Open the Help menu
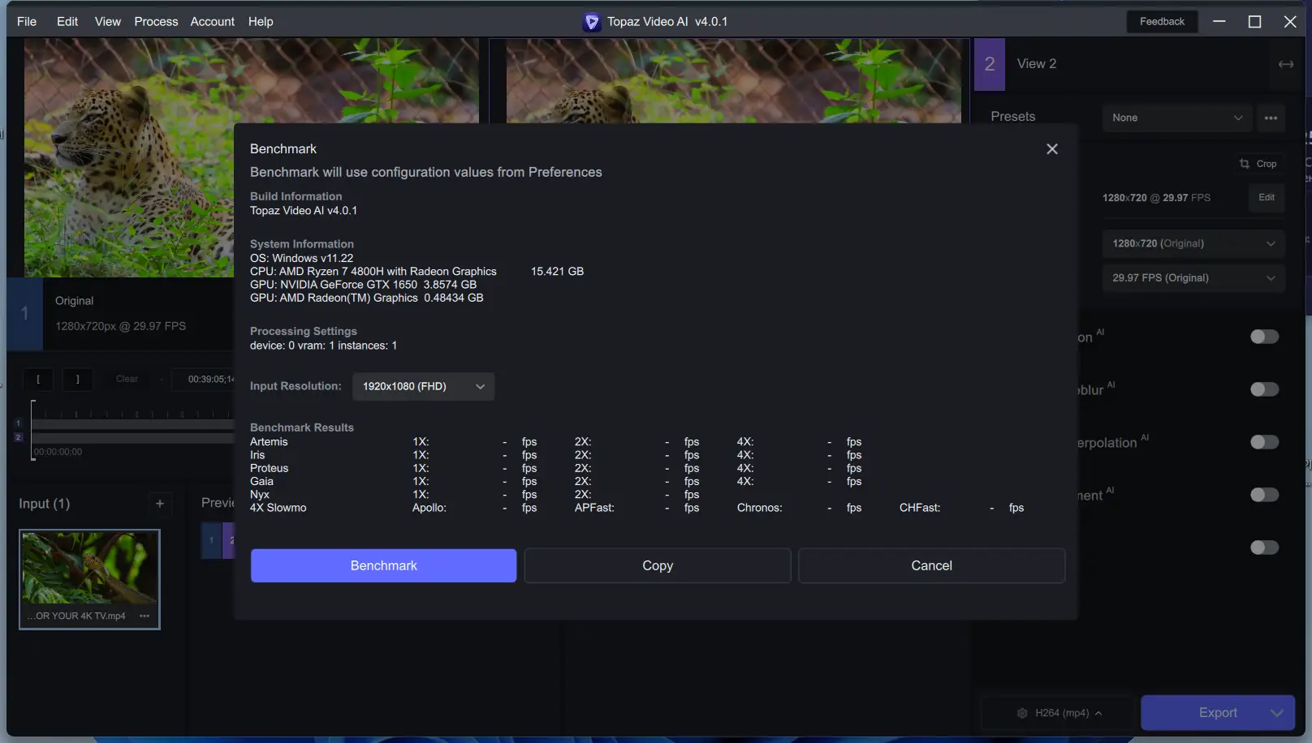Screen dimensions: 1312x743 [261, 21]
